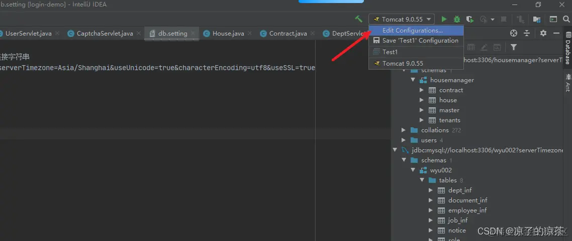Image resolution: width=572 pixels, height=241 pixels.
Task: Expand the collations folder
Action: click(x=404, y=130)
